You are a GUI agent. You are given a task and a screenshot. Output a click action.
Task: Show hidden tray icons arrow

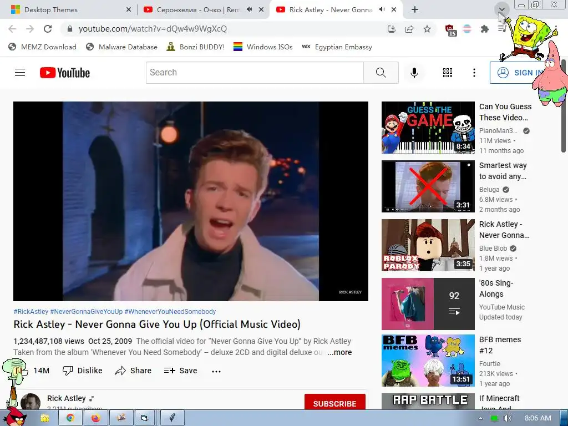click(x=481, y=418)
